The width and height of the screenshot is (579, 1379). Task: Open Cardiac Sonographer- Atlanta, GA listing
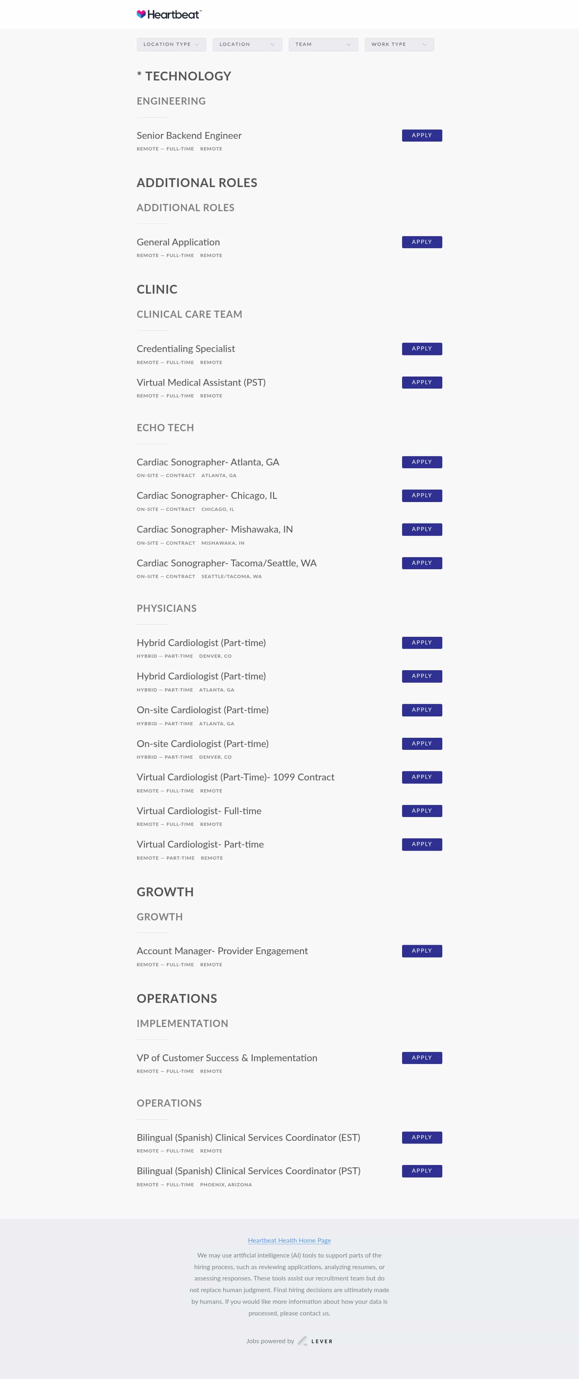pos(207,462)
